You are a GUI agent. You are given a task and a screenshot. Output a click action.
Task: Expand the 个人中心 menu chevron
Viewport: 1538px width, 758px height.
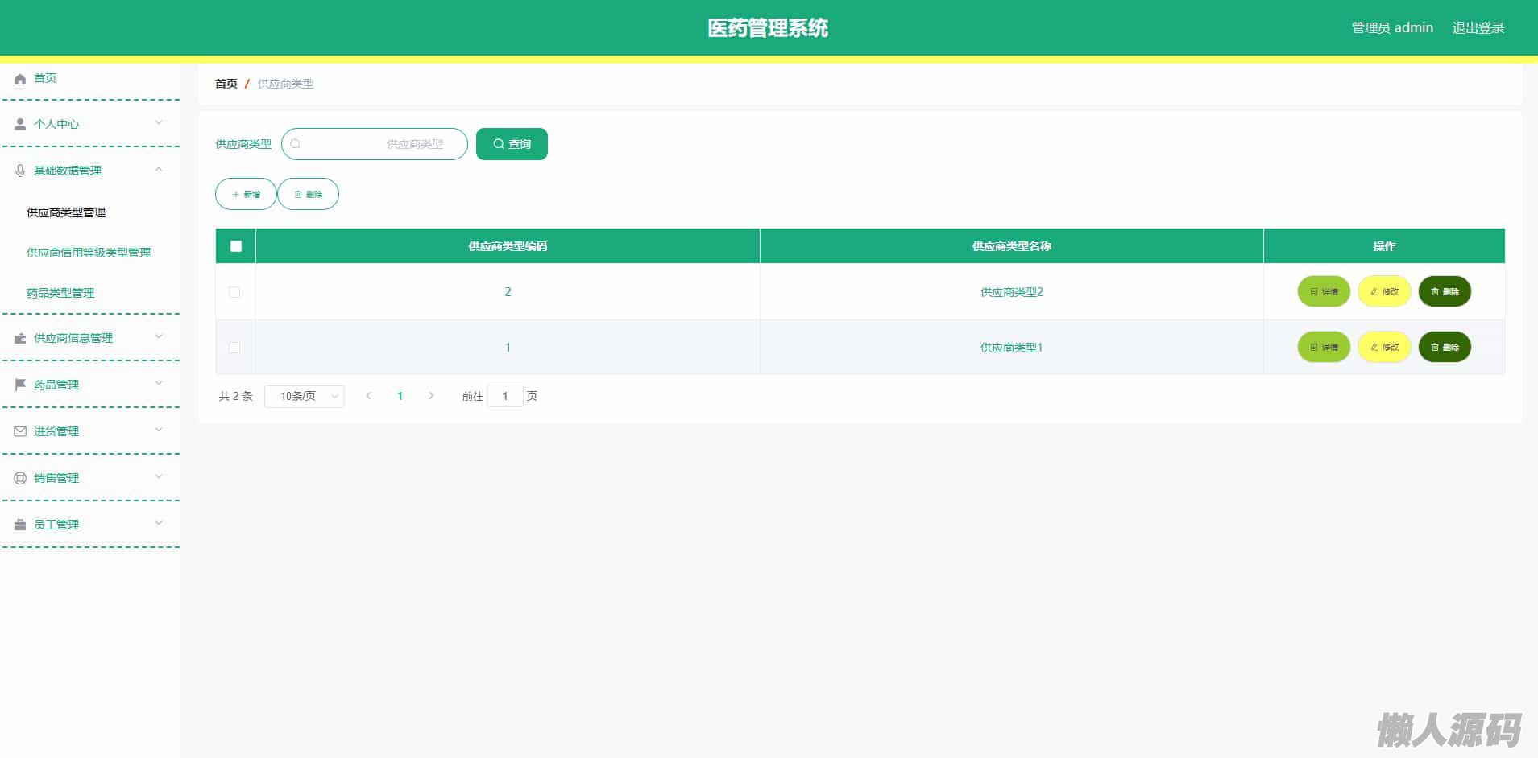click(x=159, y=123)
